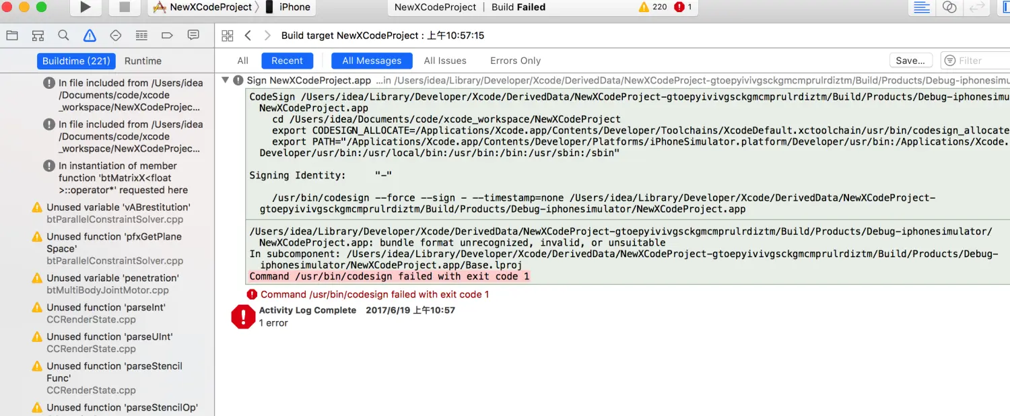Screen dimensions: 1010x416
Task: Open the NewXCodeProject scheme selector
Action: (205, 7)
